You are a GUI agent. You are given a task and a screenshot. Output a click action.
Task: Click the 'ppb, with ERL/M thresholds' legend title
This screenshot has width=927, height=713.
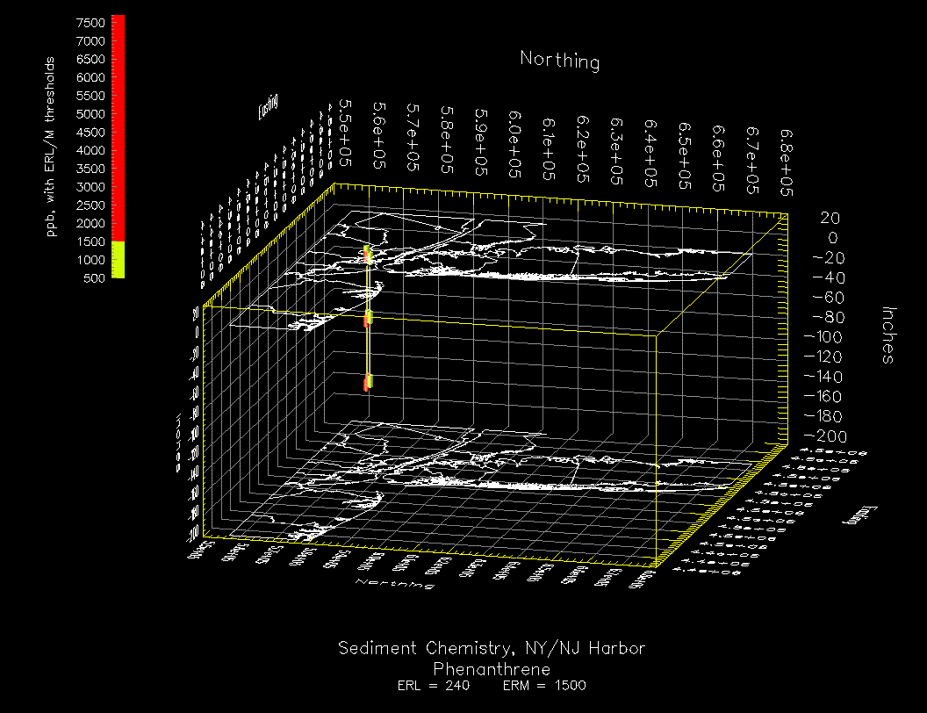pyautogui.click(x=52, y=148)
